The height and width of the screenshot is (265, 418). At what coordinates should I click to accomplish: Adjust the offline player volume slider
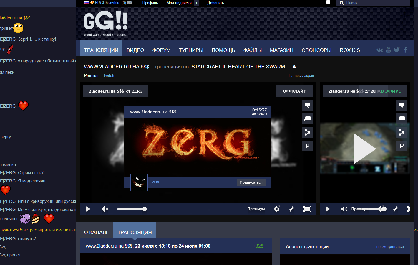[x=132, y=209]
